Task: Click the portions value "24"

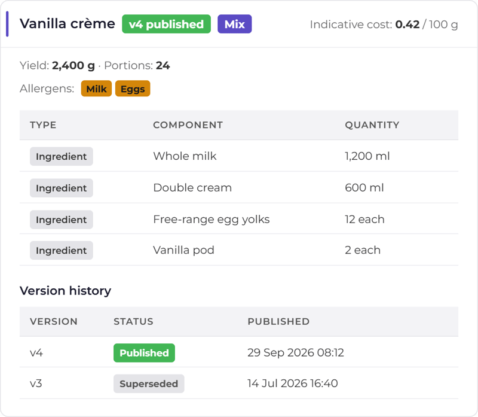Action: click(x=163, y=65)
